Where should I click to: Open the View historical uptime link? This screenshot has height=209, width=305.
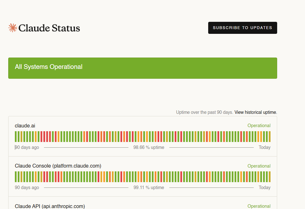pos(256,112)
